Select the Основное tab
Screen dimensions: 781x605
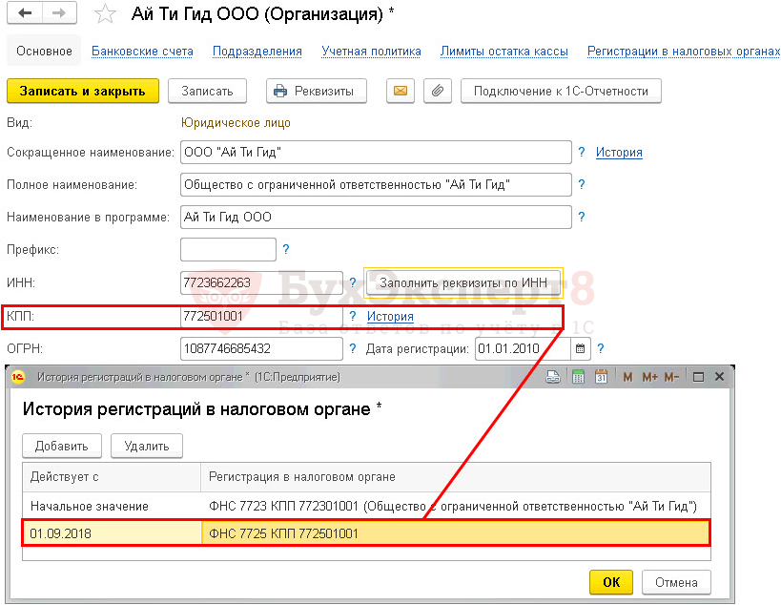[x=44, y=51]
